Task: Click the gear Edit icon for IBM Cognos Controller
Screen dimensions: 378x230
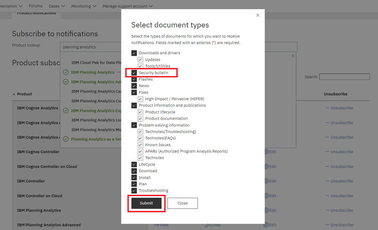Action: coord(267,152)
